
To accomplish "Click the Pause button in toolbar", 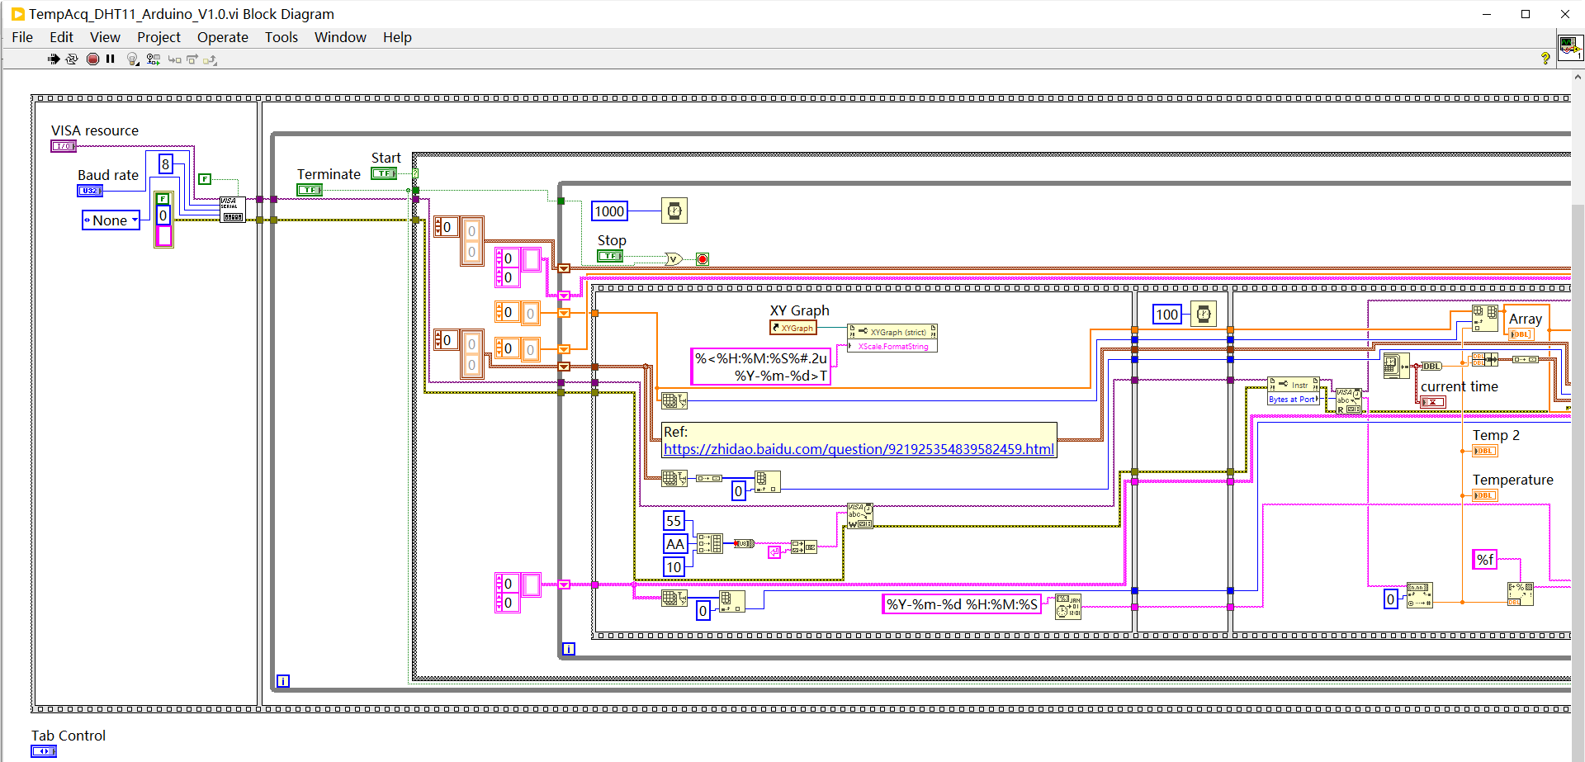I will [x=111, y=59].
